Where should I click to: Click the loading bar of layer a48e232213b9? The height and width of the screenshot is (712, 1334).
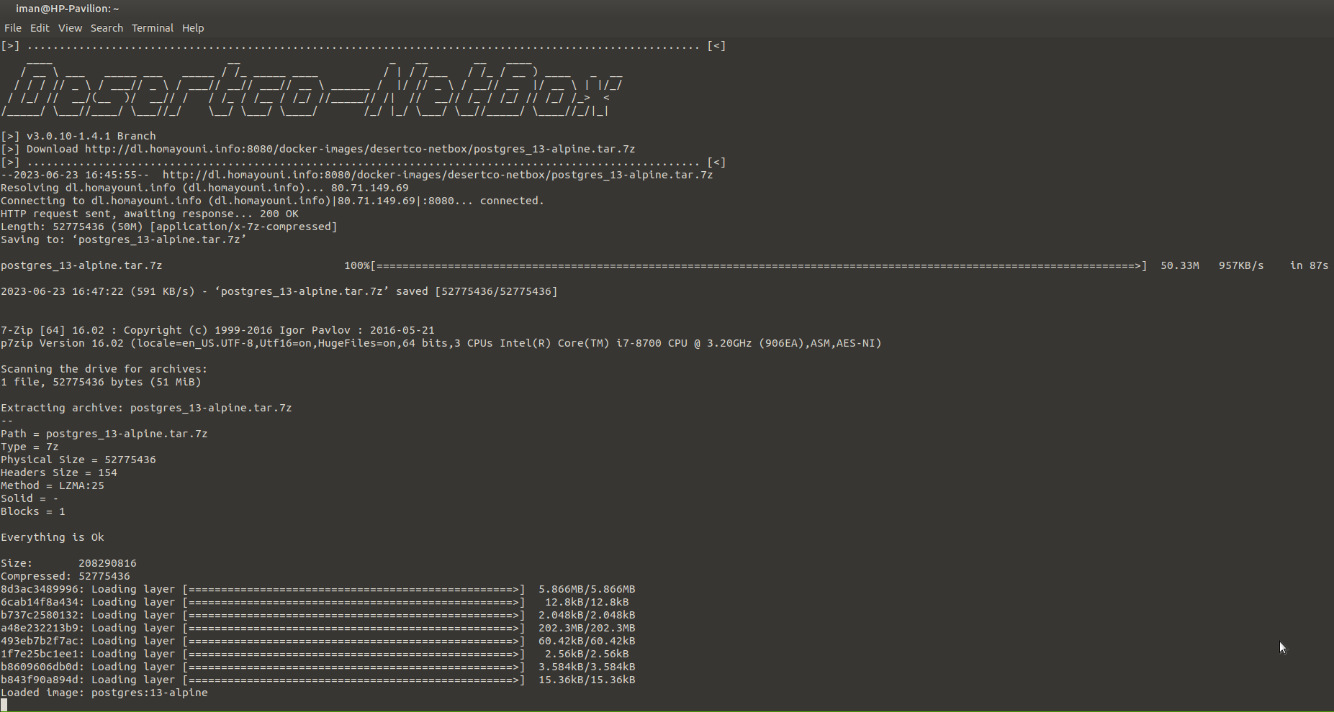coord(354,628)
